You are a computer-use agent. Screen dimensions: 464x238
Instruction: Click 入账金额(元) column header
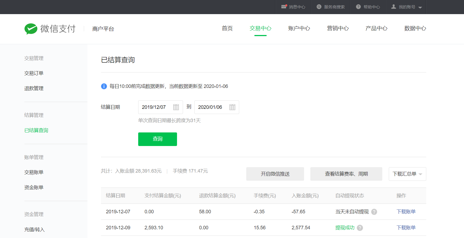[x=305, y=196]
